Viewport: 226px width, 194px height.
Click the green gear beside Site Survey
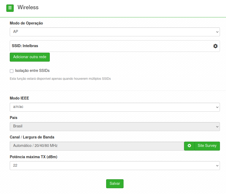189,146
